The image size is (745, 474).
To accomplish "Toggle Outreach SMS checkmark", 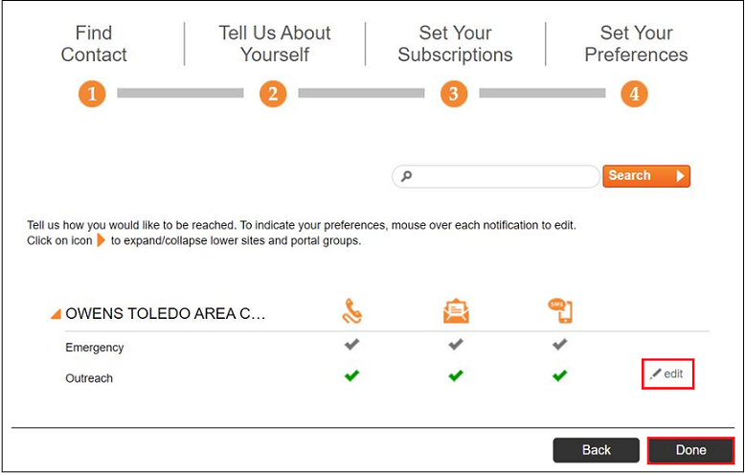I will point(560,376).
